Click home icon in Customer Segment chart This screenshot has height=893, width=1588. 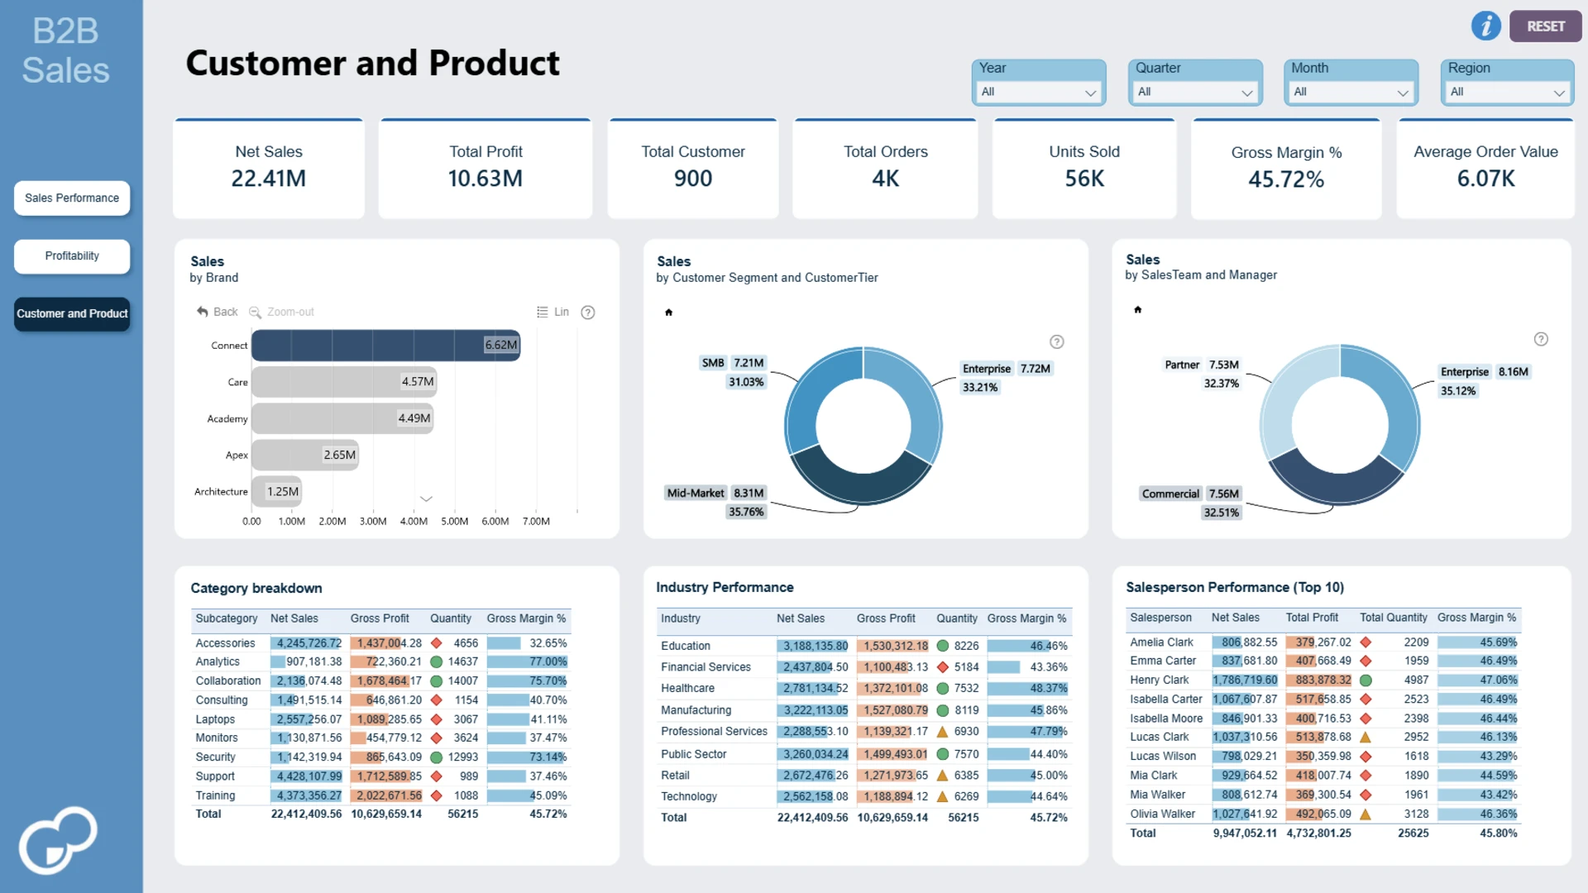click(x=668, y=312)
